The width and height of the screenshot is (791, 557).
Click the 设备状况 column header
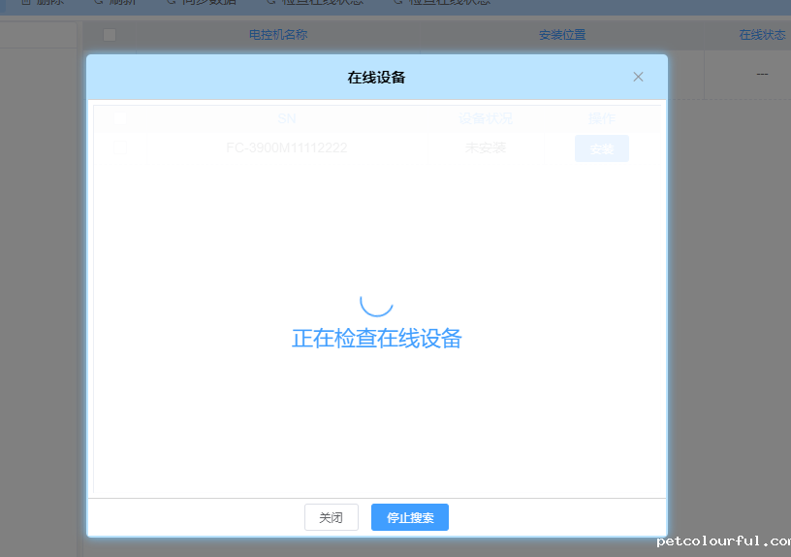point(486,118)
